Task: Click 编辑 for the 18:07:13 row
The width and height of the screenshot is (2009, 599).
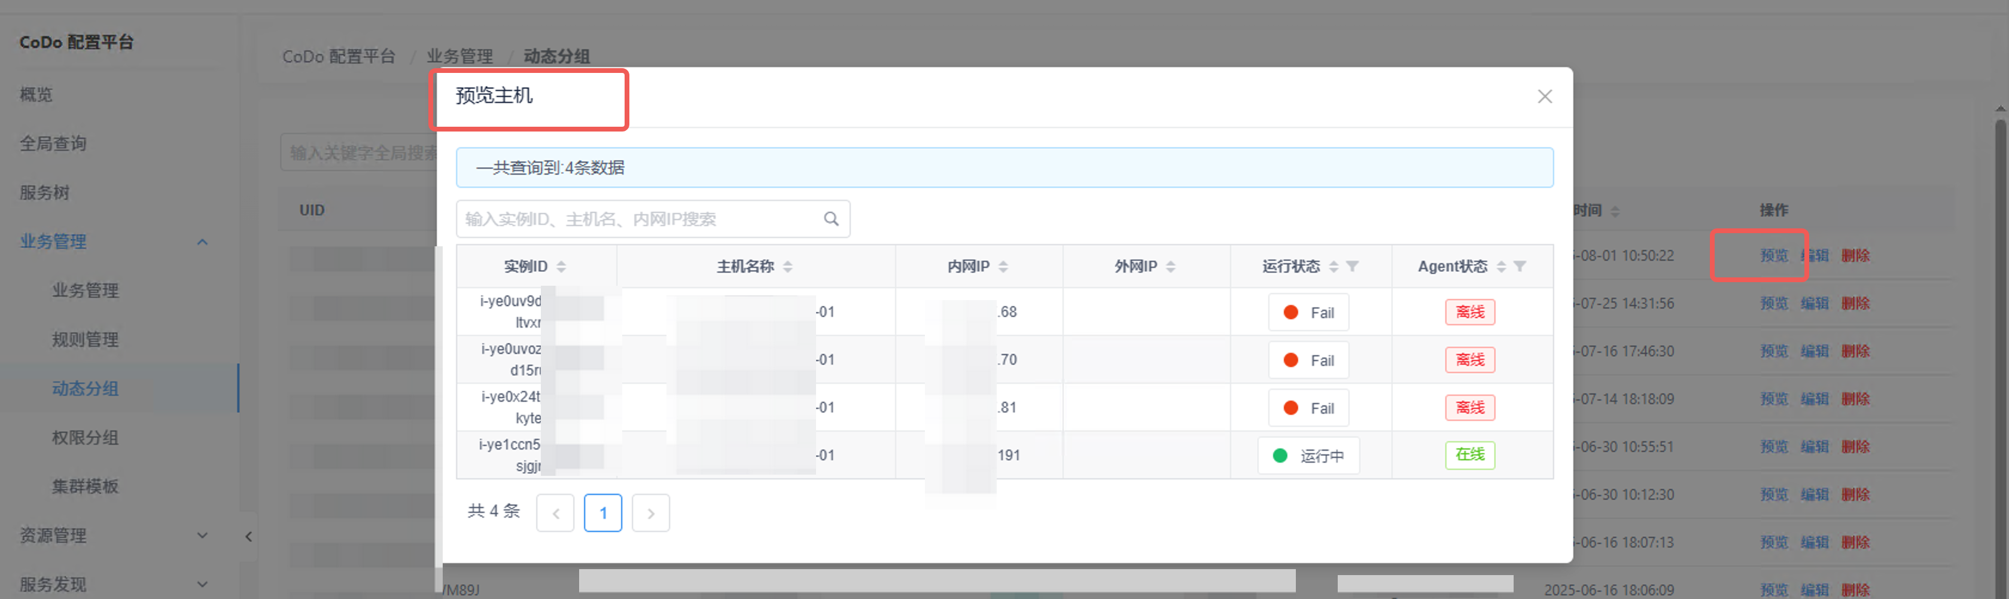Action: (1815, 542)
